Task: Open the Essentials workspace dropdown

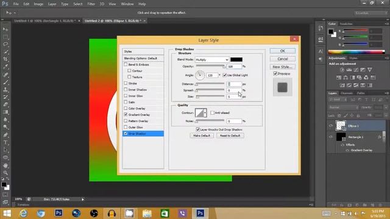Action: (x=370, y=13)
